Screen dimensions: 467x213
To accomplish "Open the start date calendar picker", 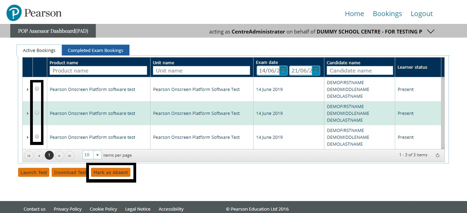I will point(283,70).
